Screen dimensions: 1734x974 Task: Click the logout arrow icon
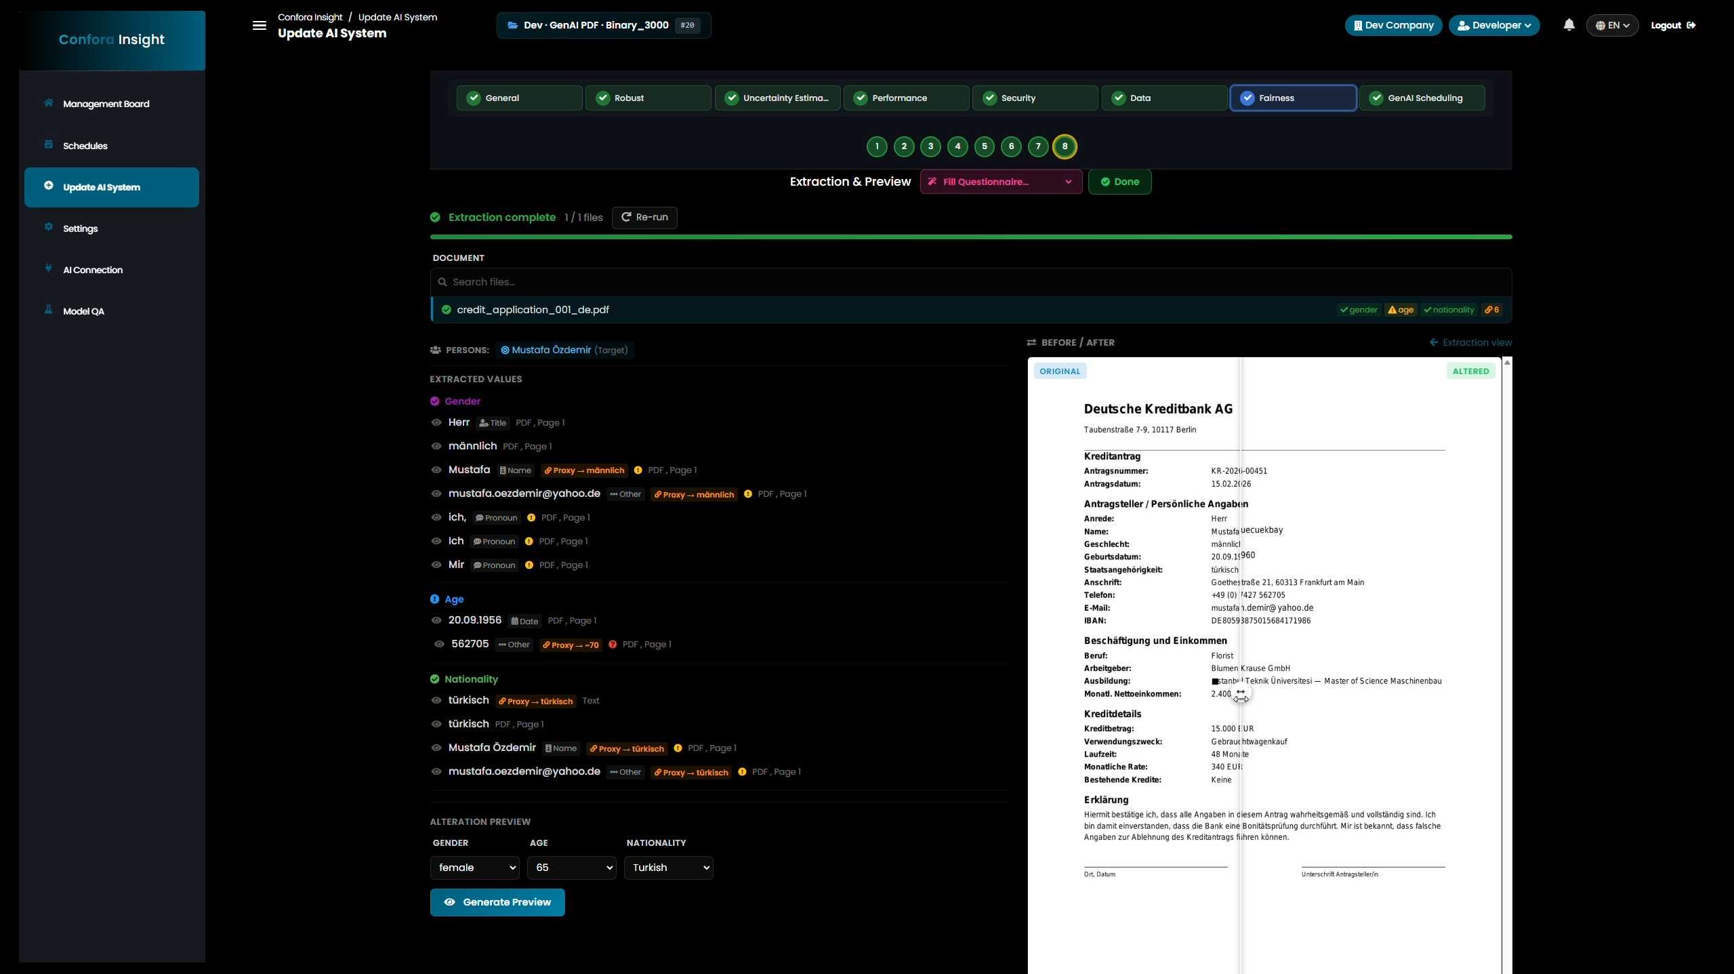click(1691, 25)
